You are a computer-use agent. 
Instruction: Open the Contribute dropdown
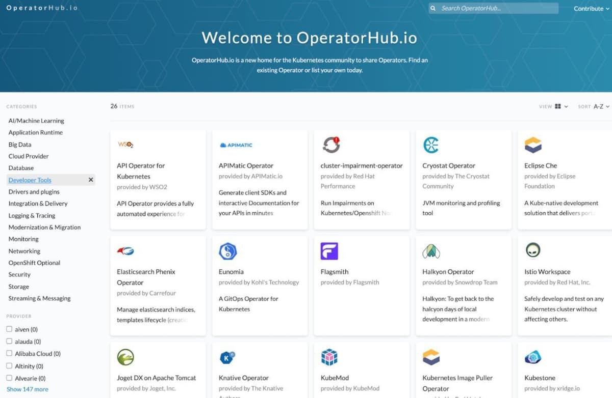tap(590, 8)
